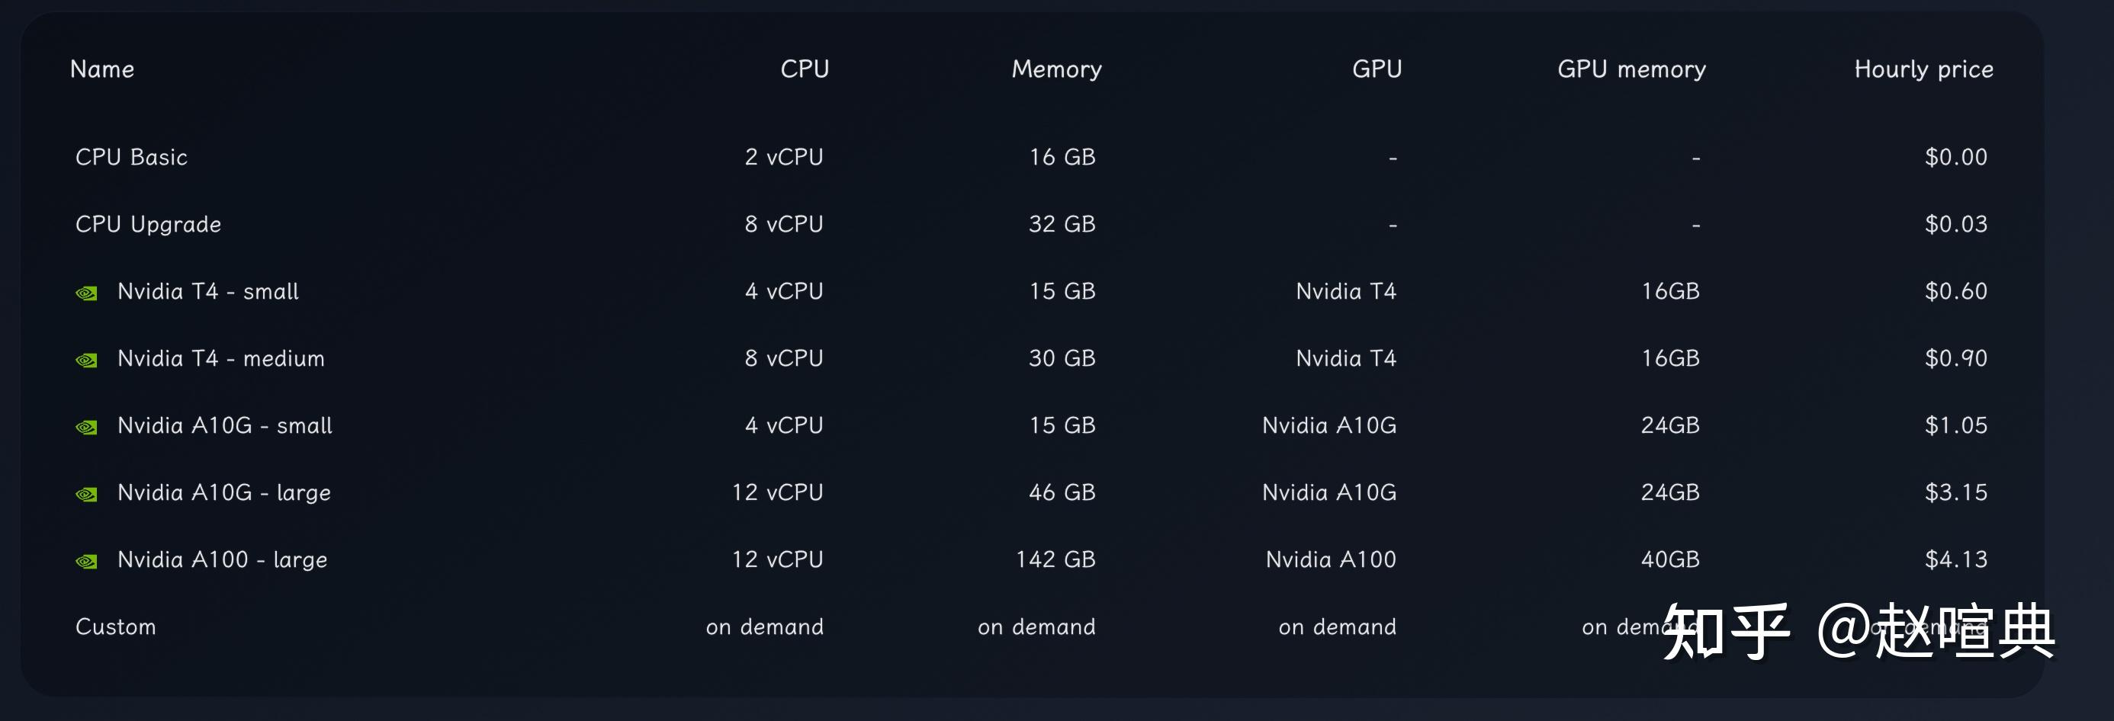This screenshot has width=2114, height=721.
Task: Click the Nvidia icon beside A100 - large
Action: pos(86,562)
